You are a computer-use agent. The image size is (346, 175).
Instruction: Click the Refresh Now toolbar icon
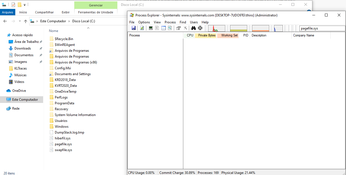click(142, 28)
